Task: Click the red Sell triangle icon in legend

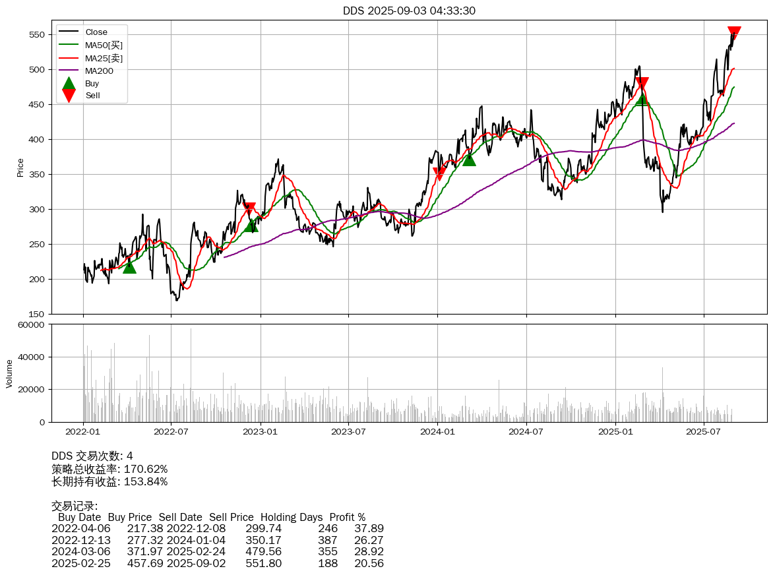Action: point(69,96)
